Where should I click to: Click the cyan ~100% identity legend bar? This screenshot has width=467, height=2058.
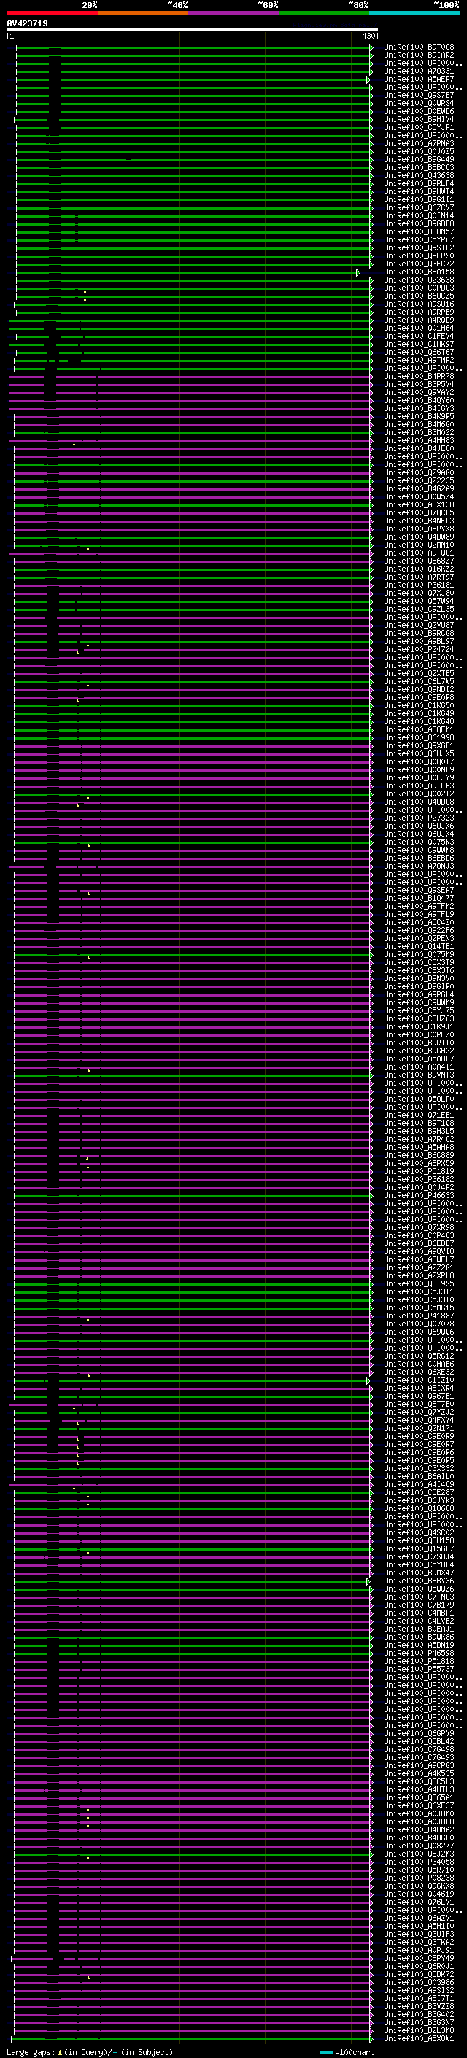[x=414, y=13]
